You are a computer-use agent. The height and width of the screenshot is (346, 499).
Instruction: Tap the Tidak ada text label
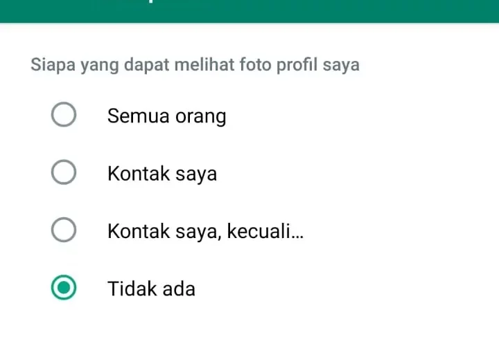coord(152,289)
